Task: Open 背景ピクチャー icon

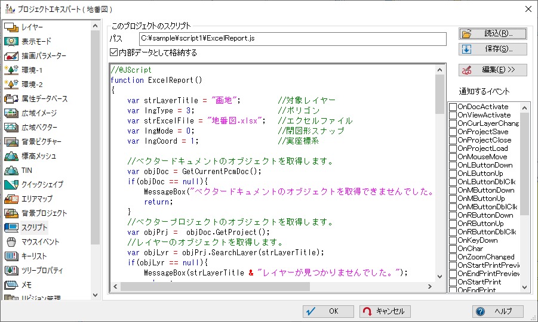Action: pyautogui.click(x=11, y=141)
